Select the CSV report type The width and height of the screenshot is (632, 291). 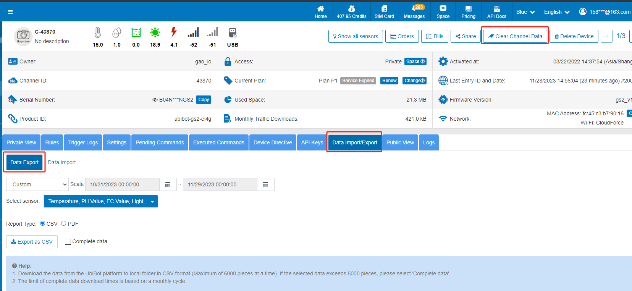[43, 223]
